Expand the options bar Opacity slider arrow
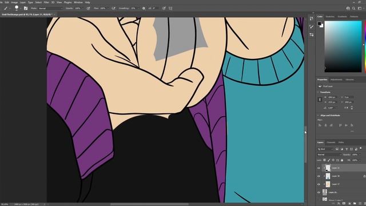Image resolution: width=366 pixels, height=206 pixels. (82, 8)
